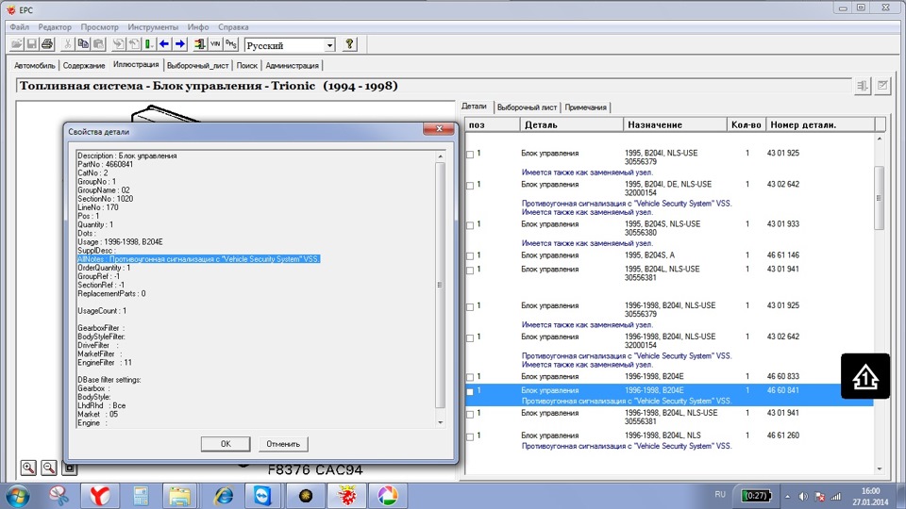Check the box for part 46 61 146
The height and width of the screenshot is (509, 906).
coord(470,255)
